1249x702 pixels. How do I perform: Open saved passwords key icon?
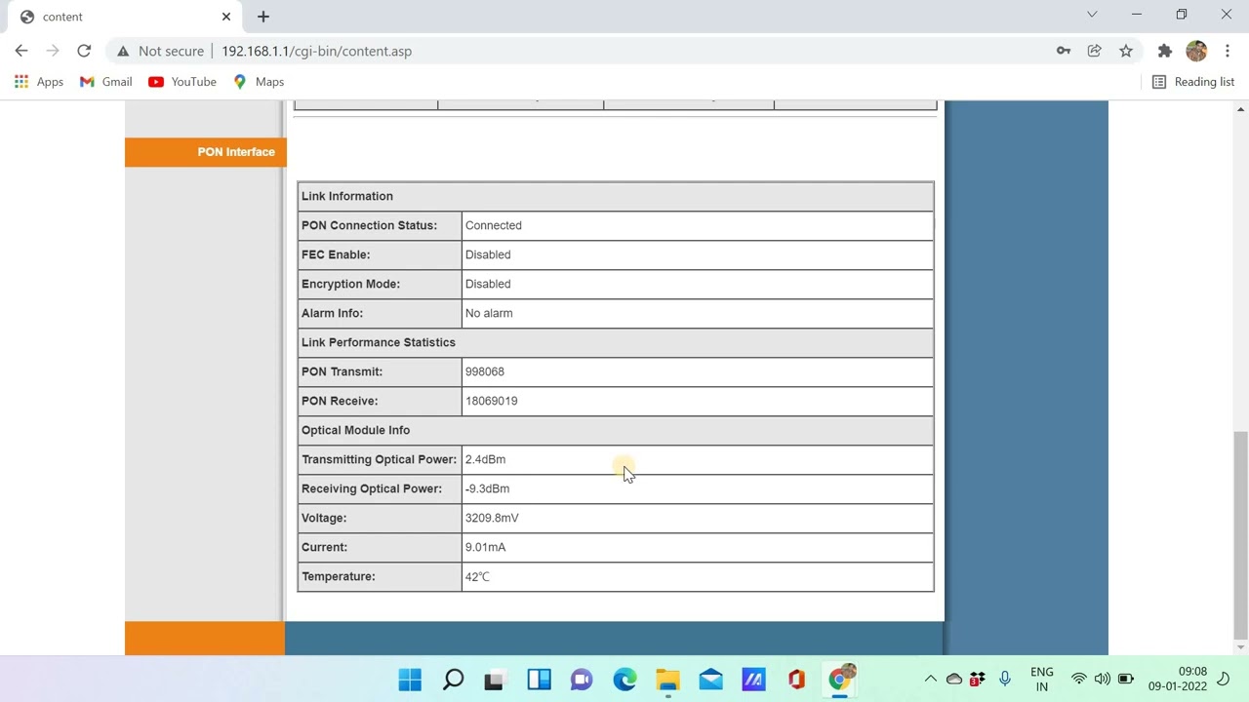(1064, 51)
